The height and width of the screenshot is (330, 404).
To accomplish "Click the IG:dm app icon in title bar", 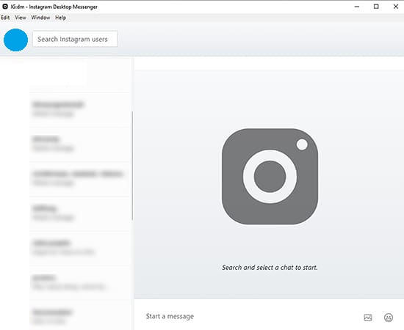I will (5, 7).
